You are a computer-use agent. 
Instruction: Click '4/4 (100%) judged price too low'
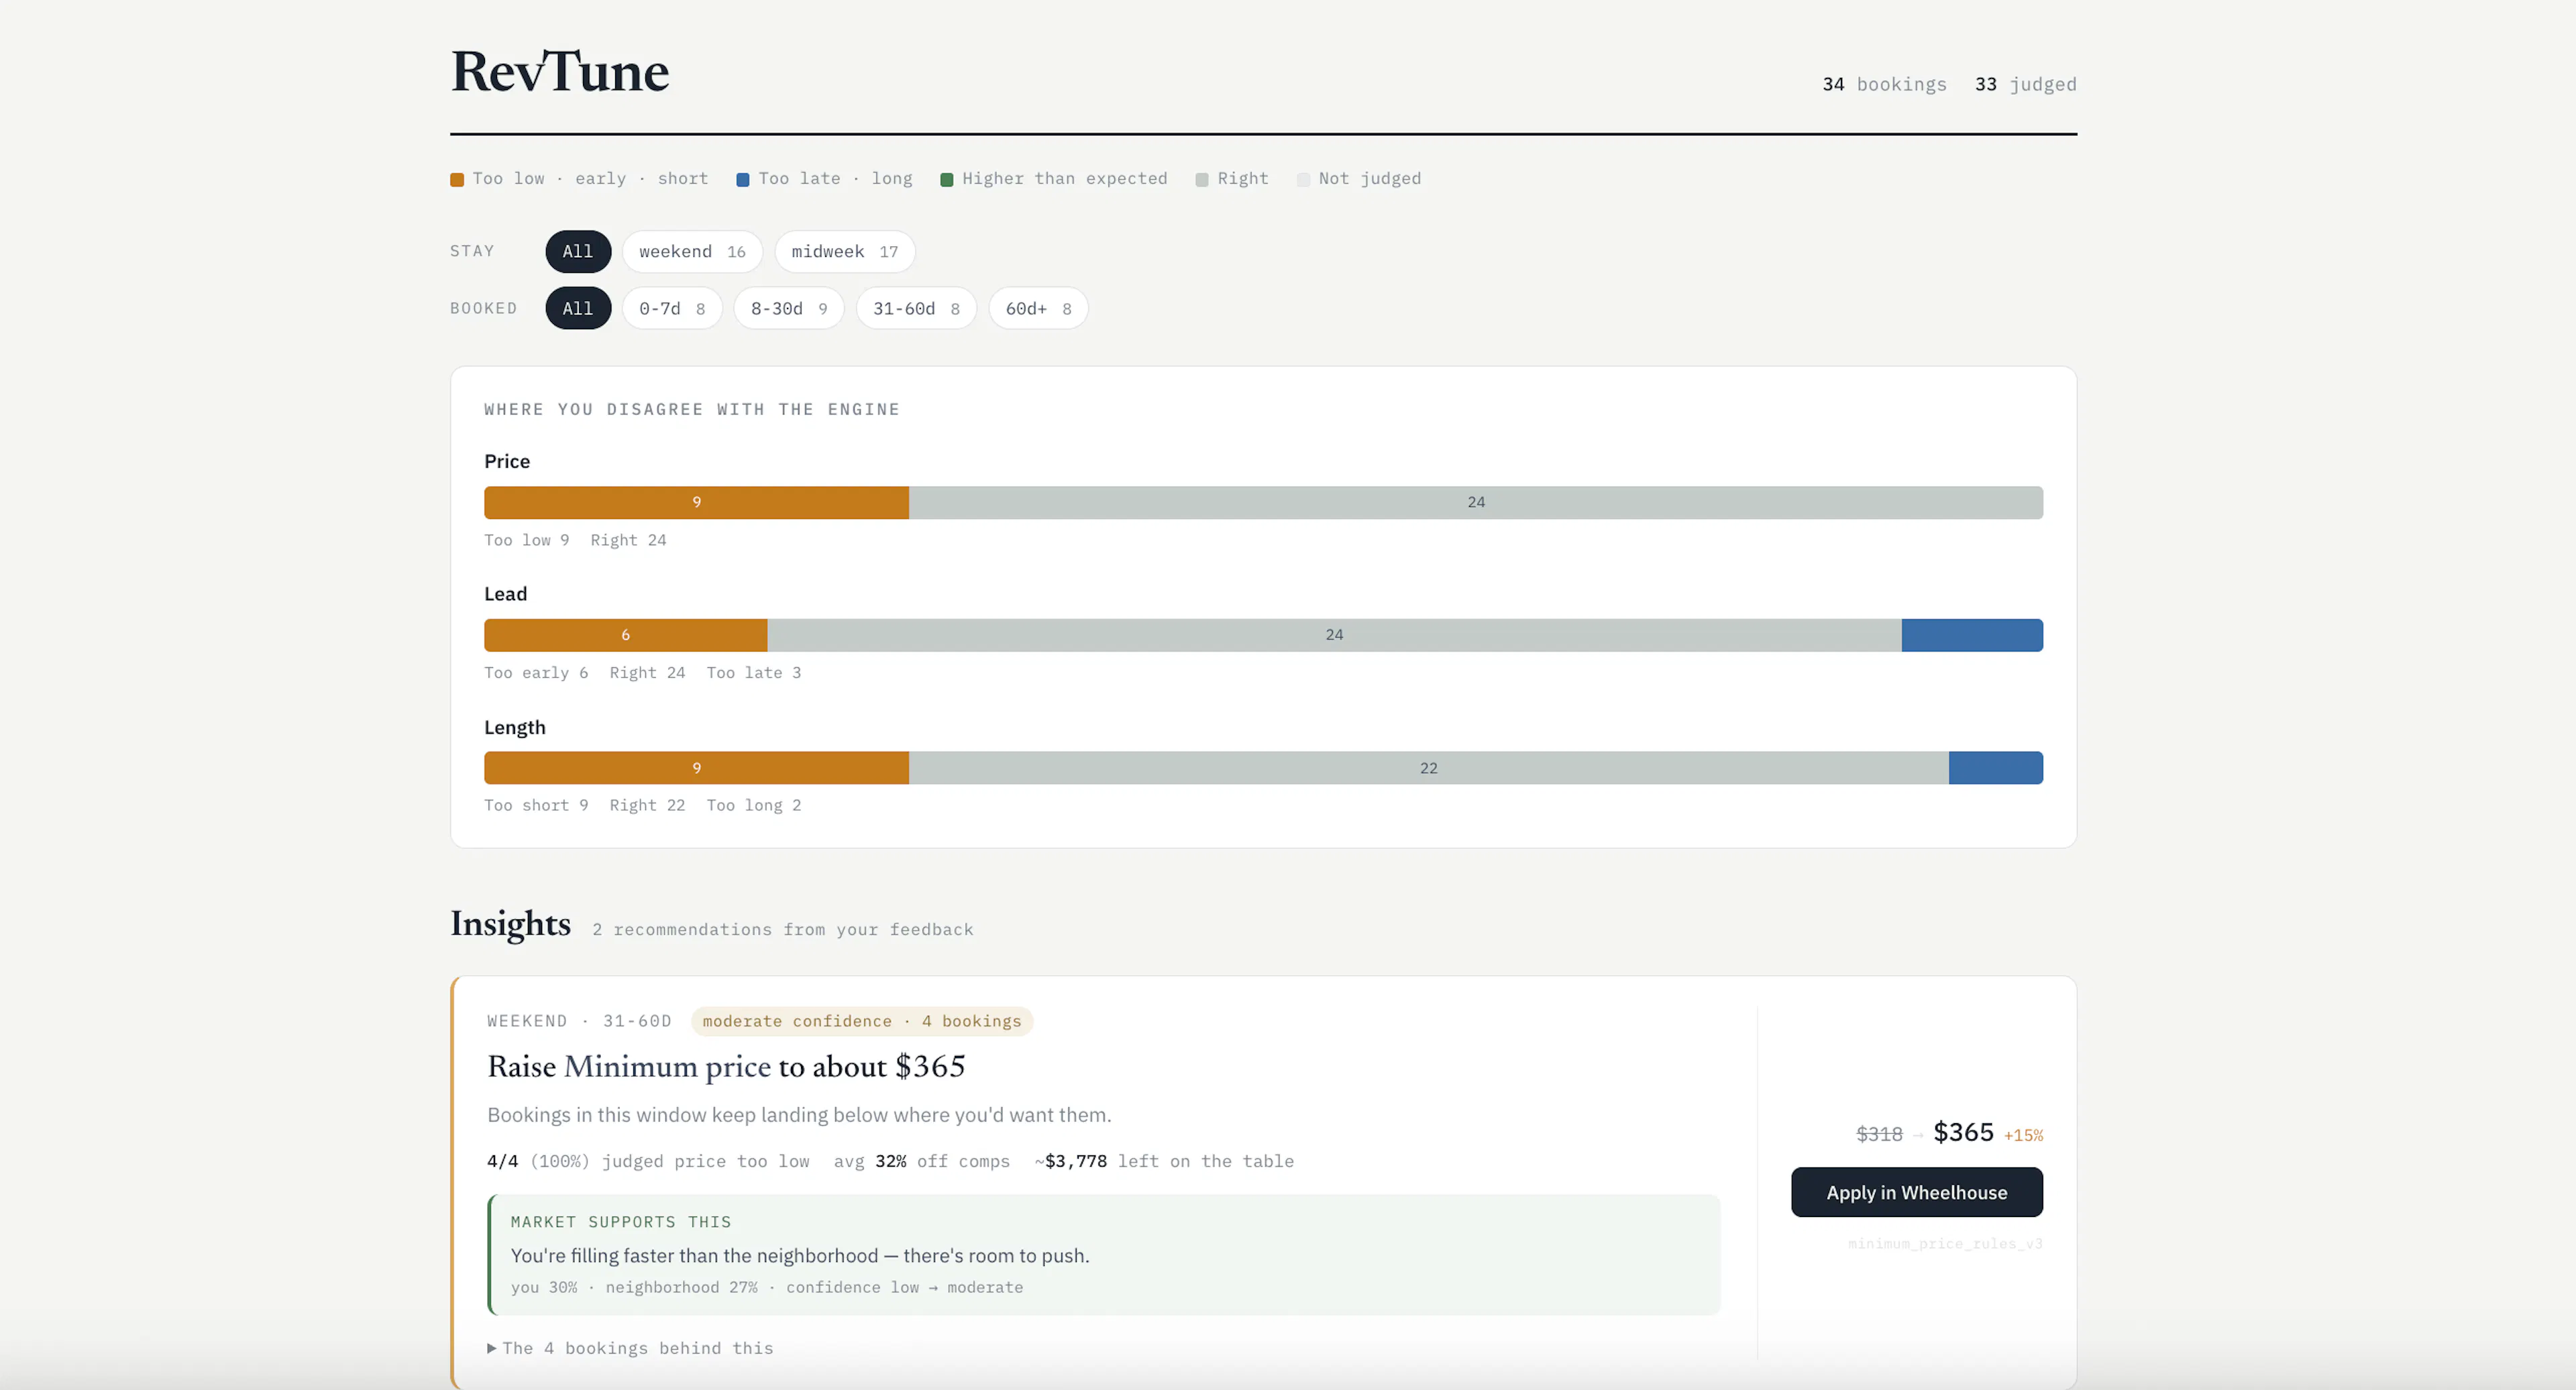[648, 1161]
